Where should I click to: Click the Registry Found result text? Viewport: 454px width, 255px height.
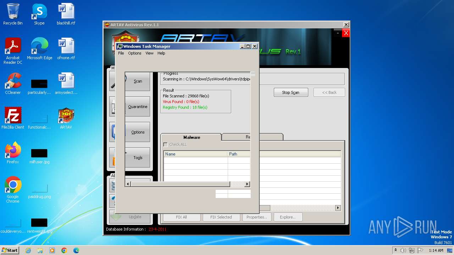click(185, 107)
